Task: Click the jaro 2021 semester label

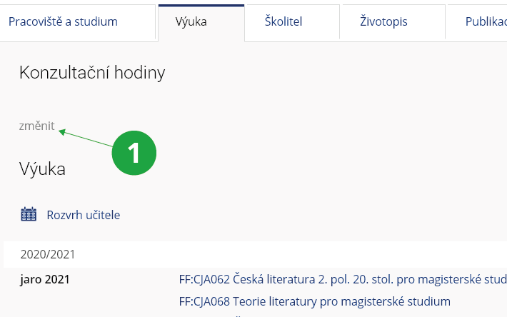Action: (45, 278)
